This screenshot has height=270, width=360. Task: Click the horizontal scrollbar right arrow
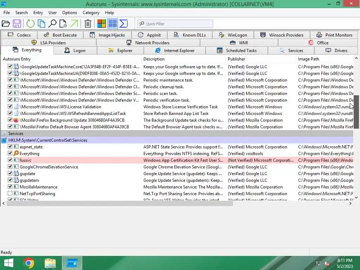pyautogui.click(x=351, y=203)
